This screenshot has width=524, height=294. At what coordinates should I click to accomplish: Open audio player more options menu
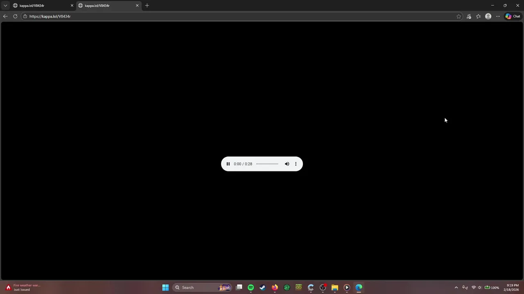point(296,164)
